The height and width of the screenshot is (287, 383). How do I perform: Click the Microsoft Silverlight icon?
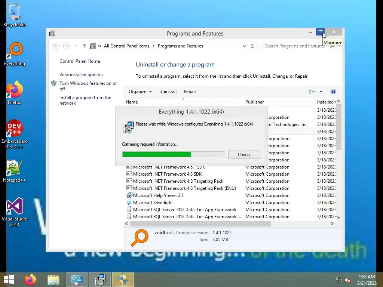coord(129,202)
